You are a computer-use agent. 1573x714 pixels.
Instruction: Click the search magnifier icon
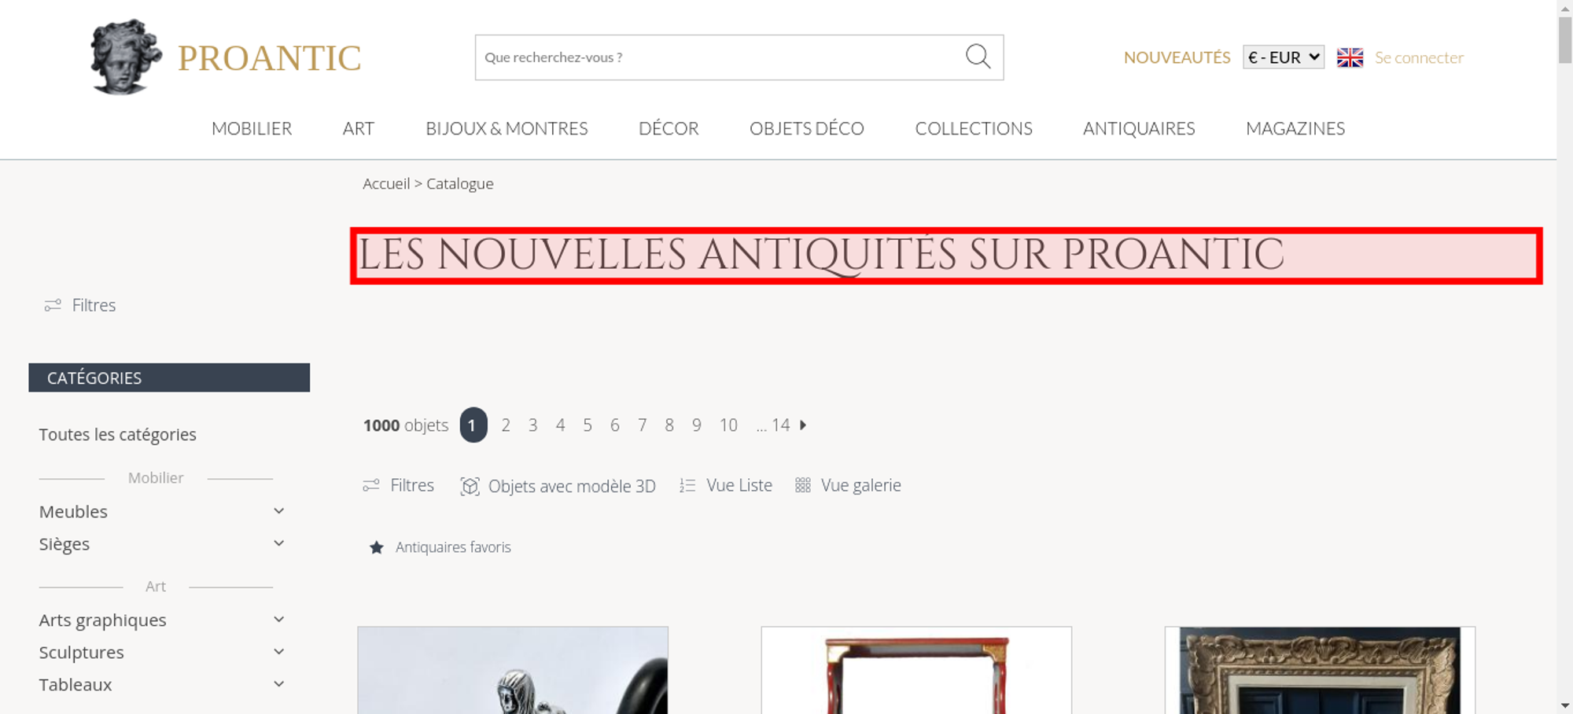[978, 57]
